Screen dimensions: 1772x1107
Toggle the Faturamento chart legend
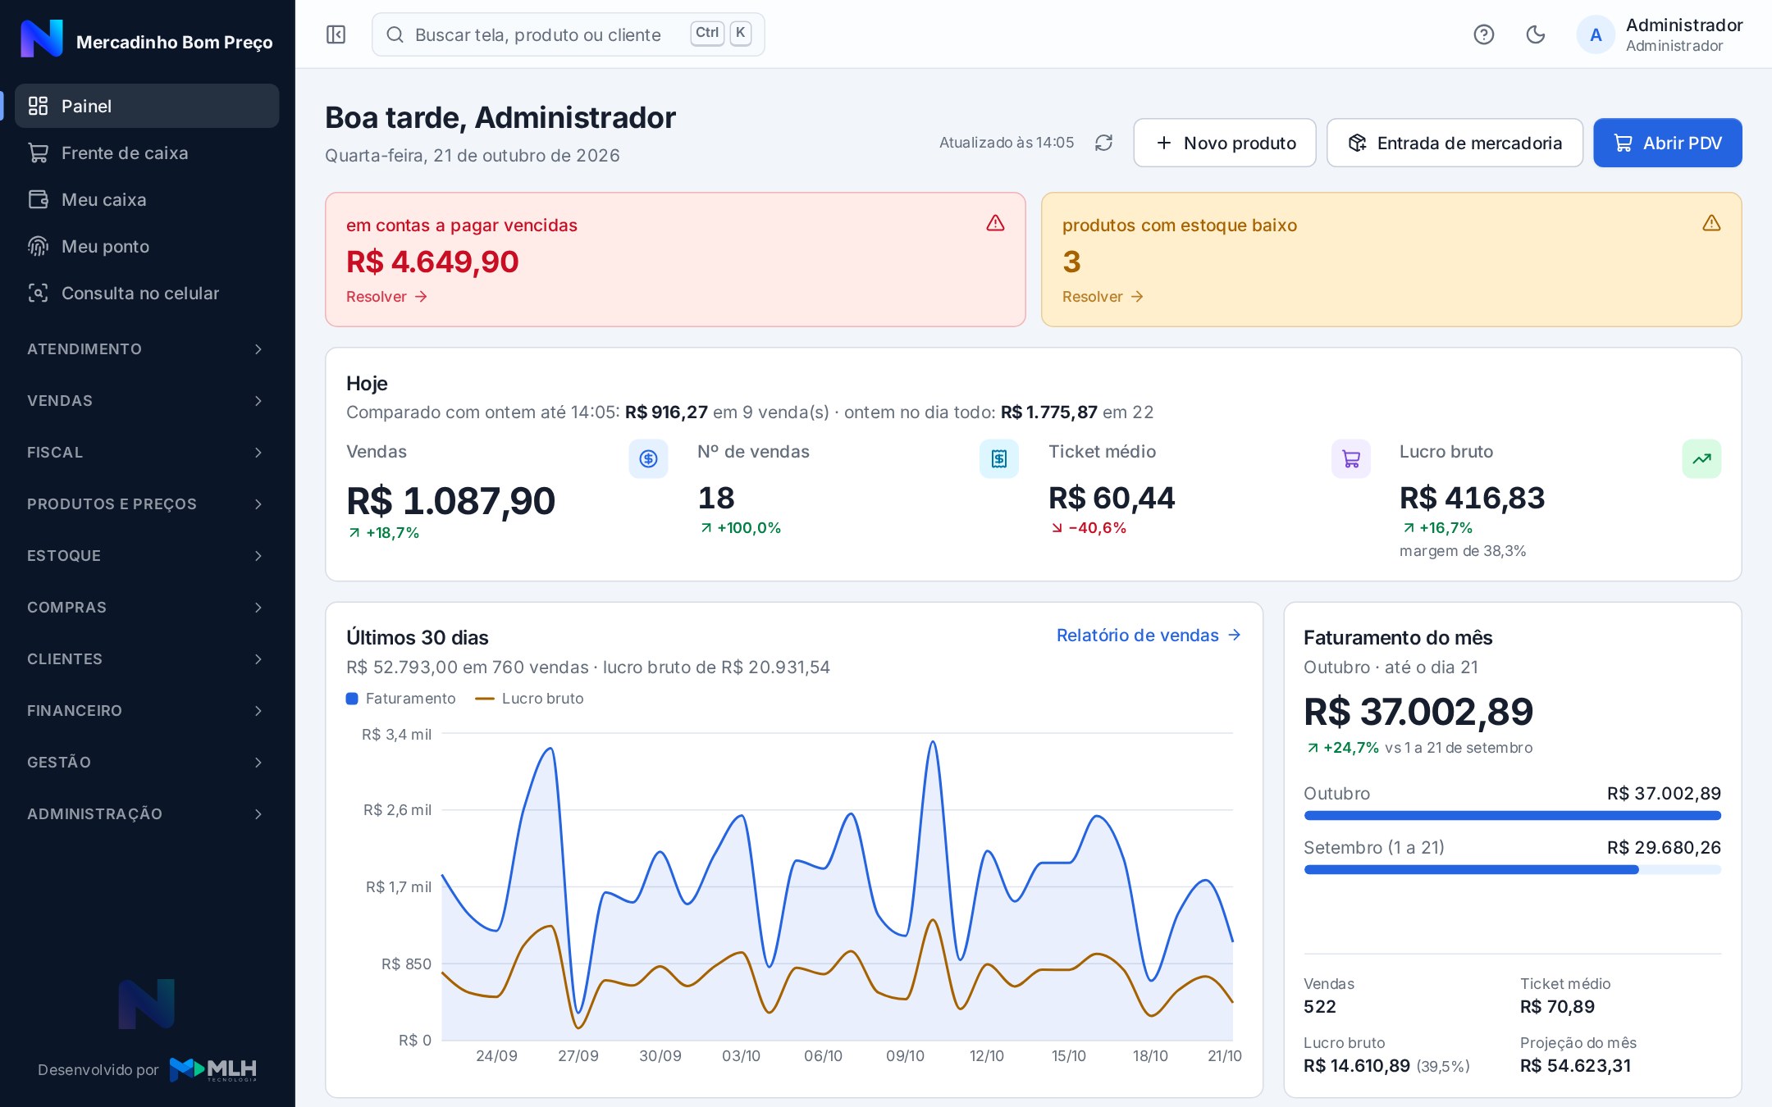401,699
